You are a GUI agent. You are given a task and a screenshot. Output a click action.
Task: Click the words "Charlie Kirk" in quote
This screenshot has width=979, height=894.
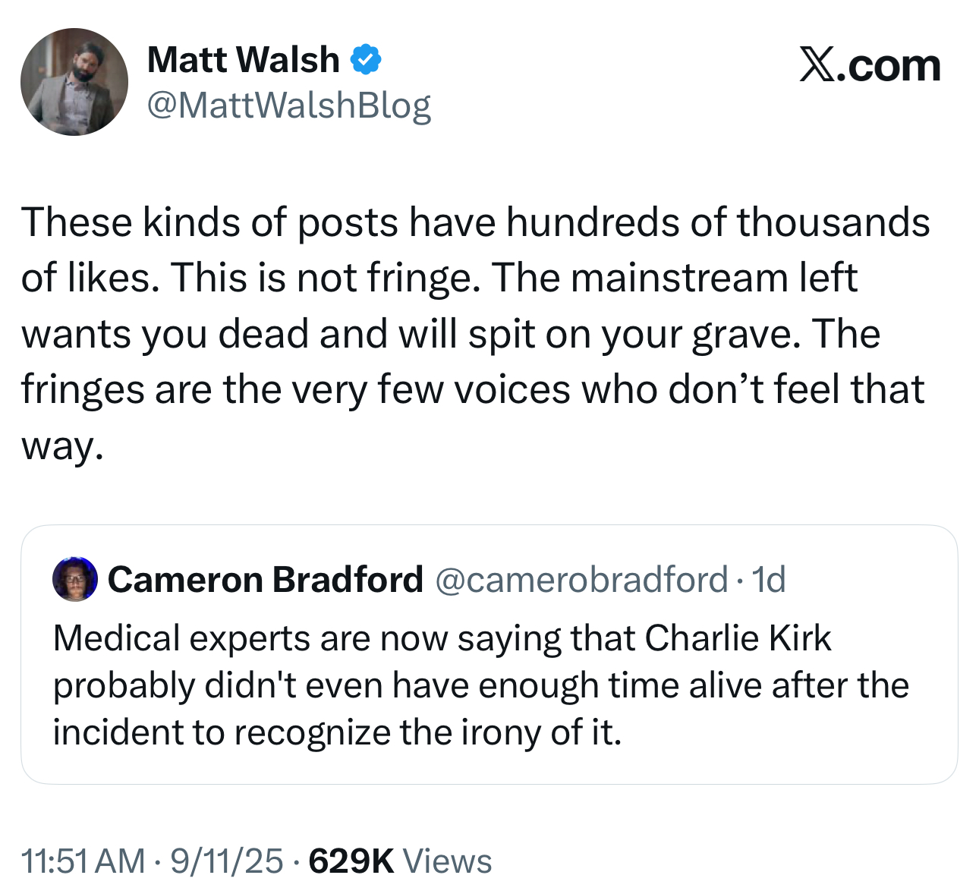click(738, 638)
